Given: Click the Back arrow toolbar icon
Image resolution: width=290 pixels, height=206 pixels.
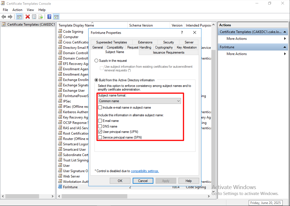Looking at the screenshot, I should point(4,17).
